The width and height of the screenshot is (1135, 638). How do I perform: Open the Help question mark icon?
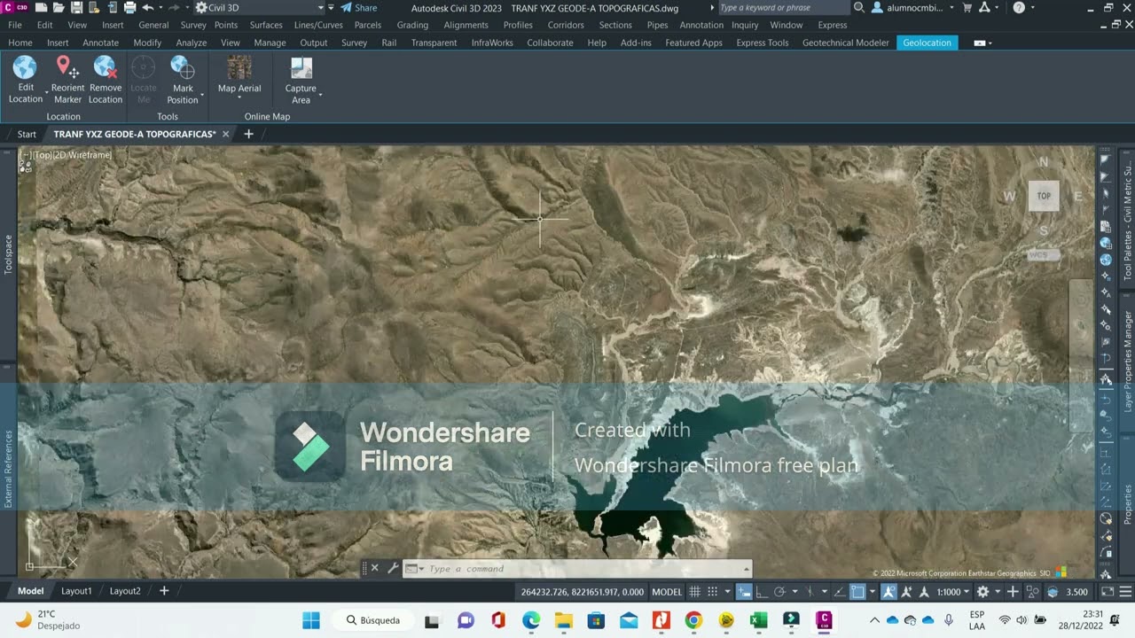pyautogui.click(x=1019, y=8)
